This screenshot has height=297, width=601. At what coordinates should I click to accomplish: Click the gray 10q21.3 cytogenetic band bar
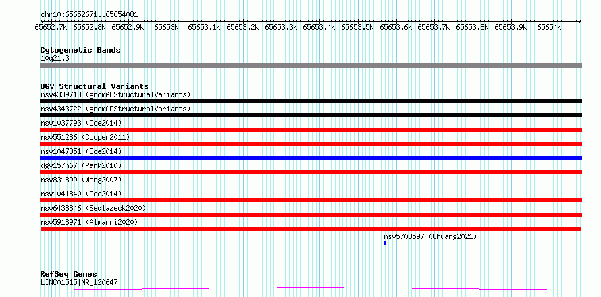311,65
